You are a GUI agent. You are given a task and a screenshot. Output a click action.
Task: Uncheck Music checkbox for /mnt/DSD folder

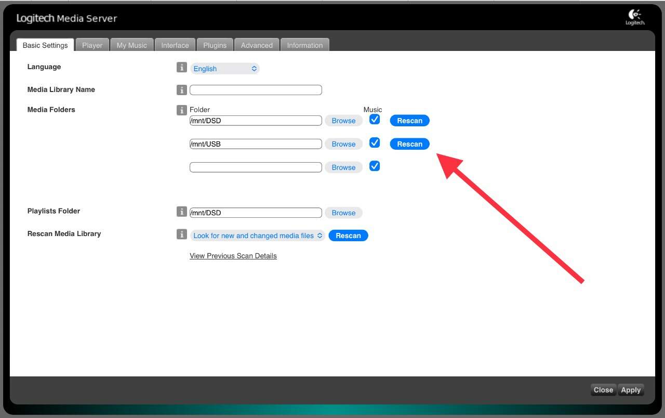click(375, 120)
